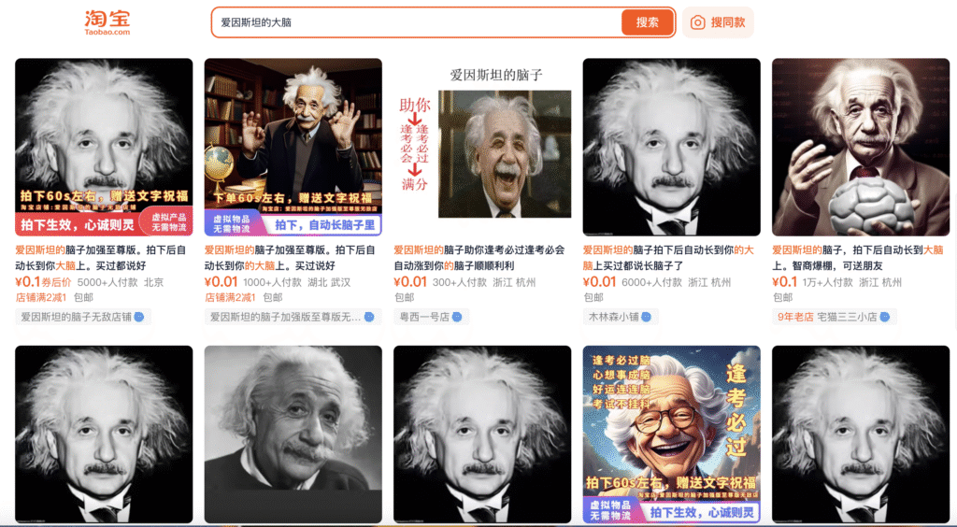Click the badge icon beside 宅猫三三小店

(886, 317)
